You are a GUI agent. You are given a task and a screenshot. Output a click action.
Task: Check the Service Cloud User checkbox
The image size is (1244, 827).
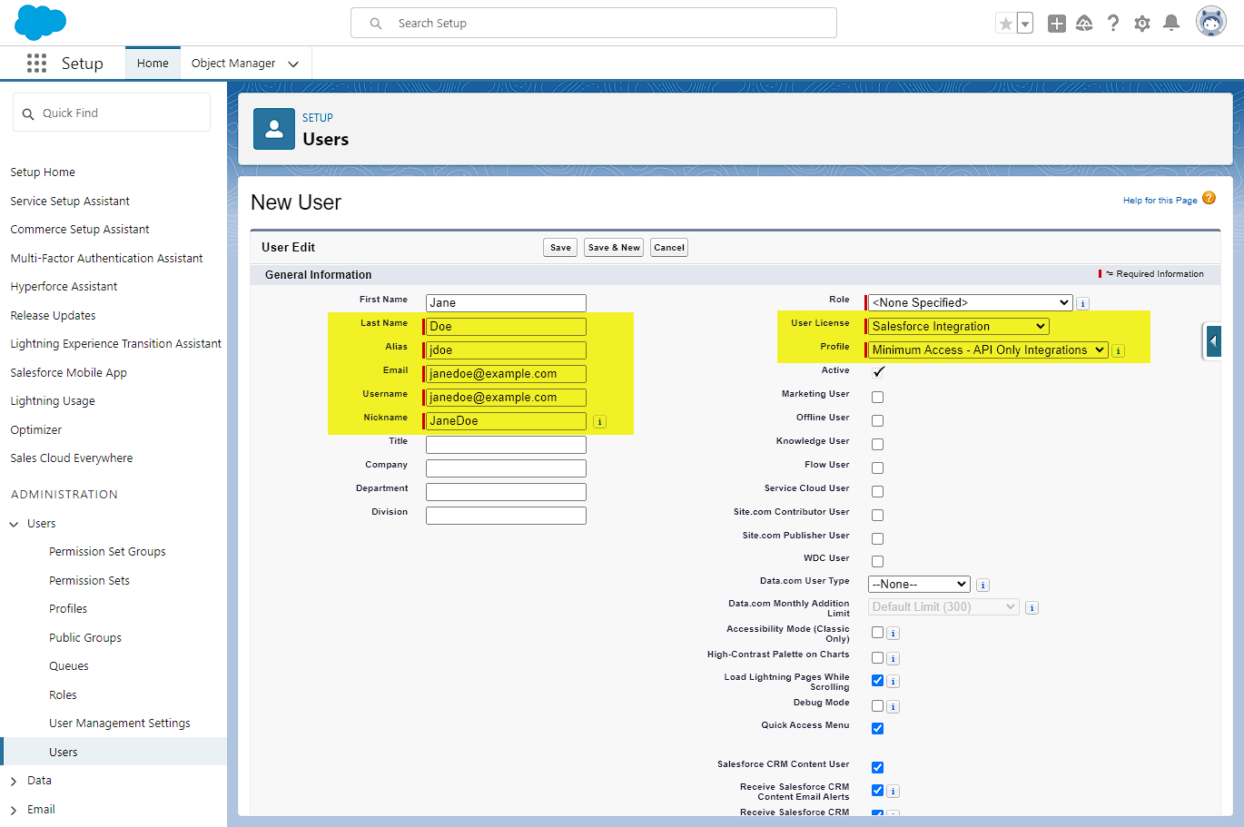[877, 491]
